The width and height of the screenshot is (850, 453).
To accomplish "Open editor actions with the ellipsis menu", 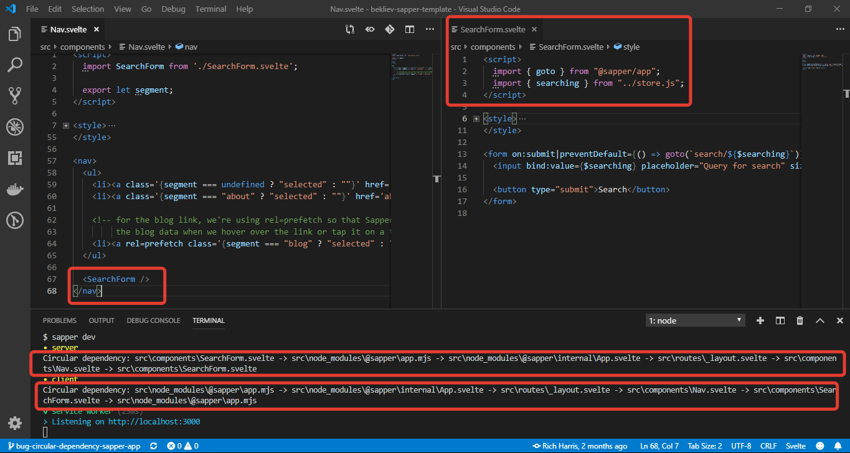I will 429,29.
